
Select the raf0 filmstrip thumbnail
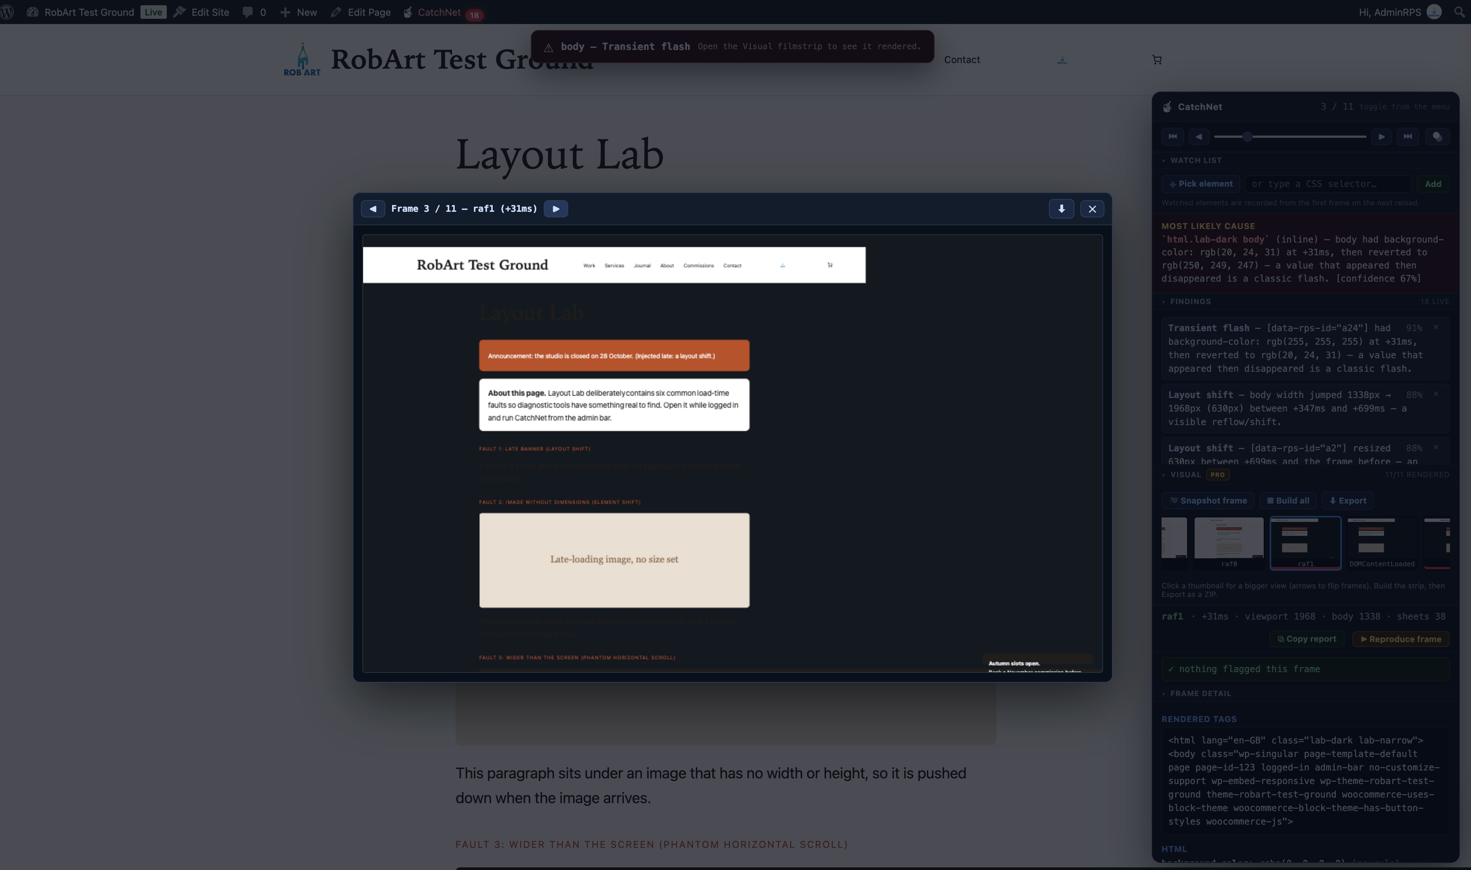[1229, 542]
